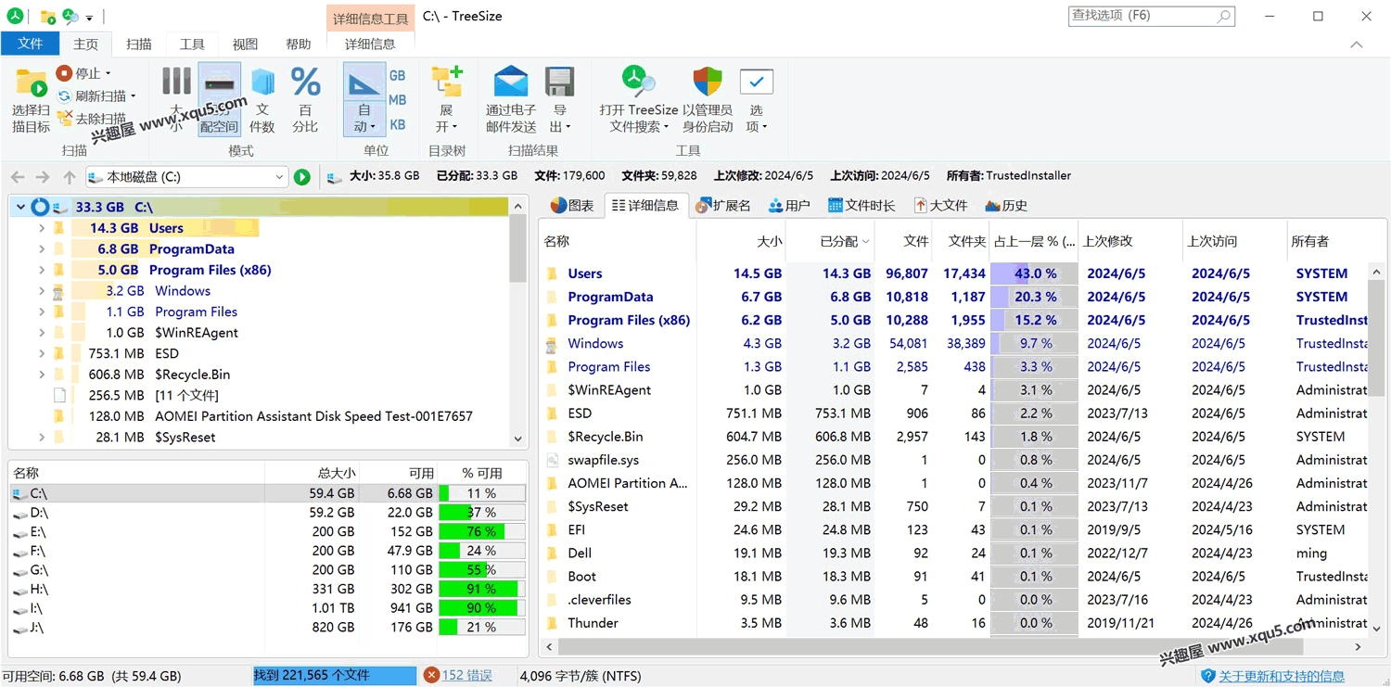
Task: Expand the Windows folder in tree
Action: [x=42, y=291]
